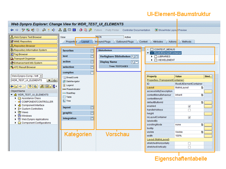226x169 pixels.
Task: Select the Tree UI element icon
Action: [x=64, y=101]
